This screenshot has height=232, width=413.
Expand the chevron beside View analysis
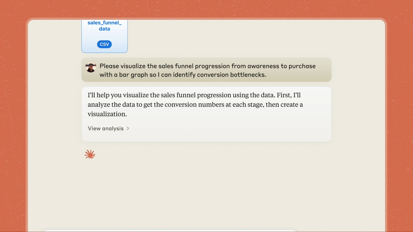click(128, 128)
